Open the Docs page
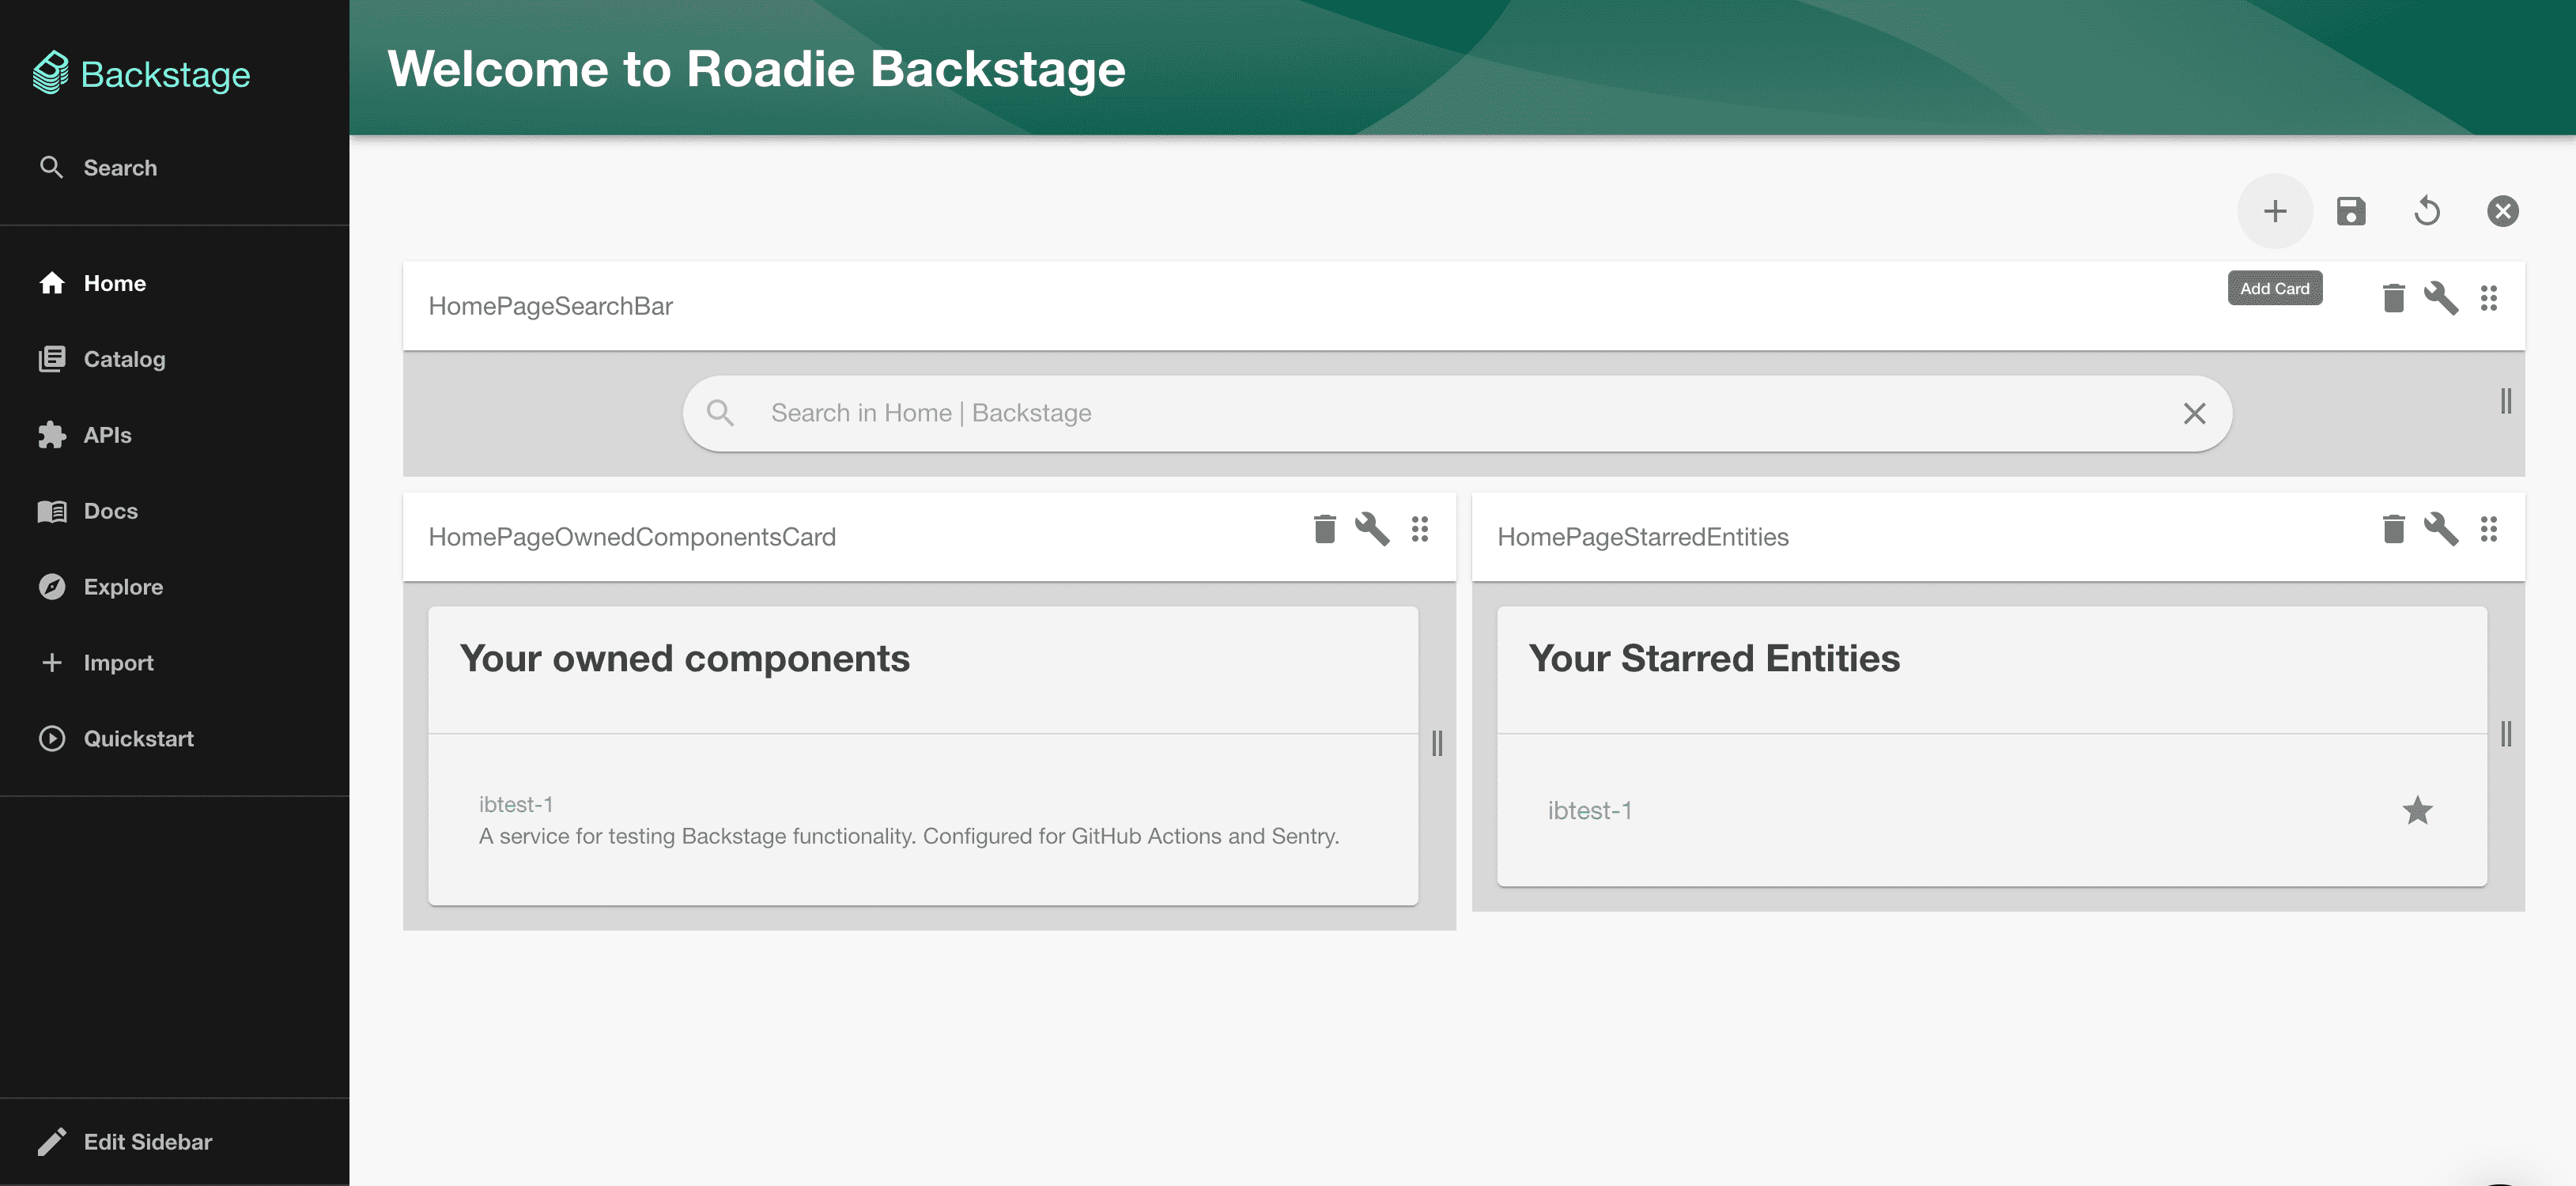The height and width of the screenshot is (1186, 2576). pos(174,511)
